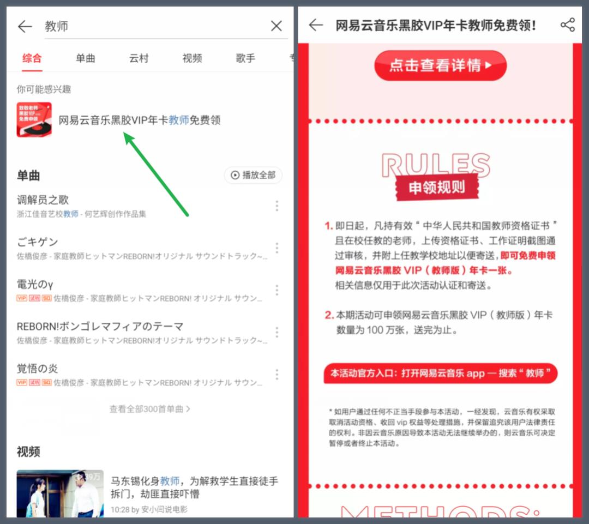Tap the red VIP promotion thumbnail image
589x524 pixels.
pos(34,120)
